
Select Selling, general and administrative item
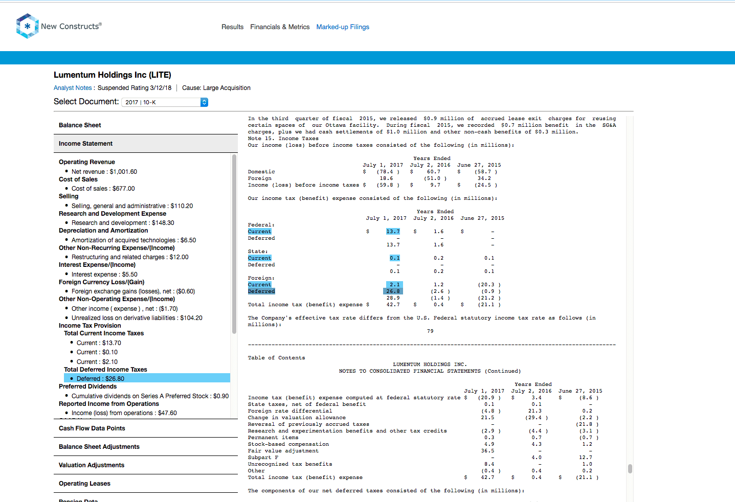(132, 206)
